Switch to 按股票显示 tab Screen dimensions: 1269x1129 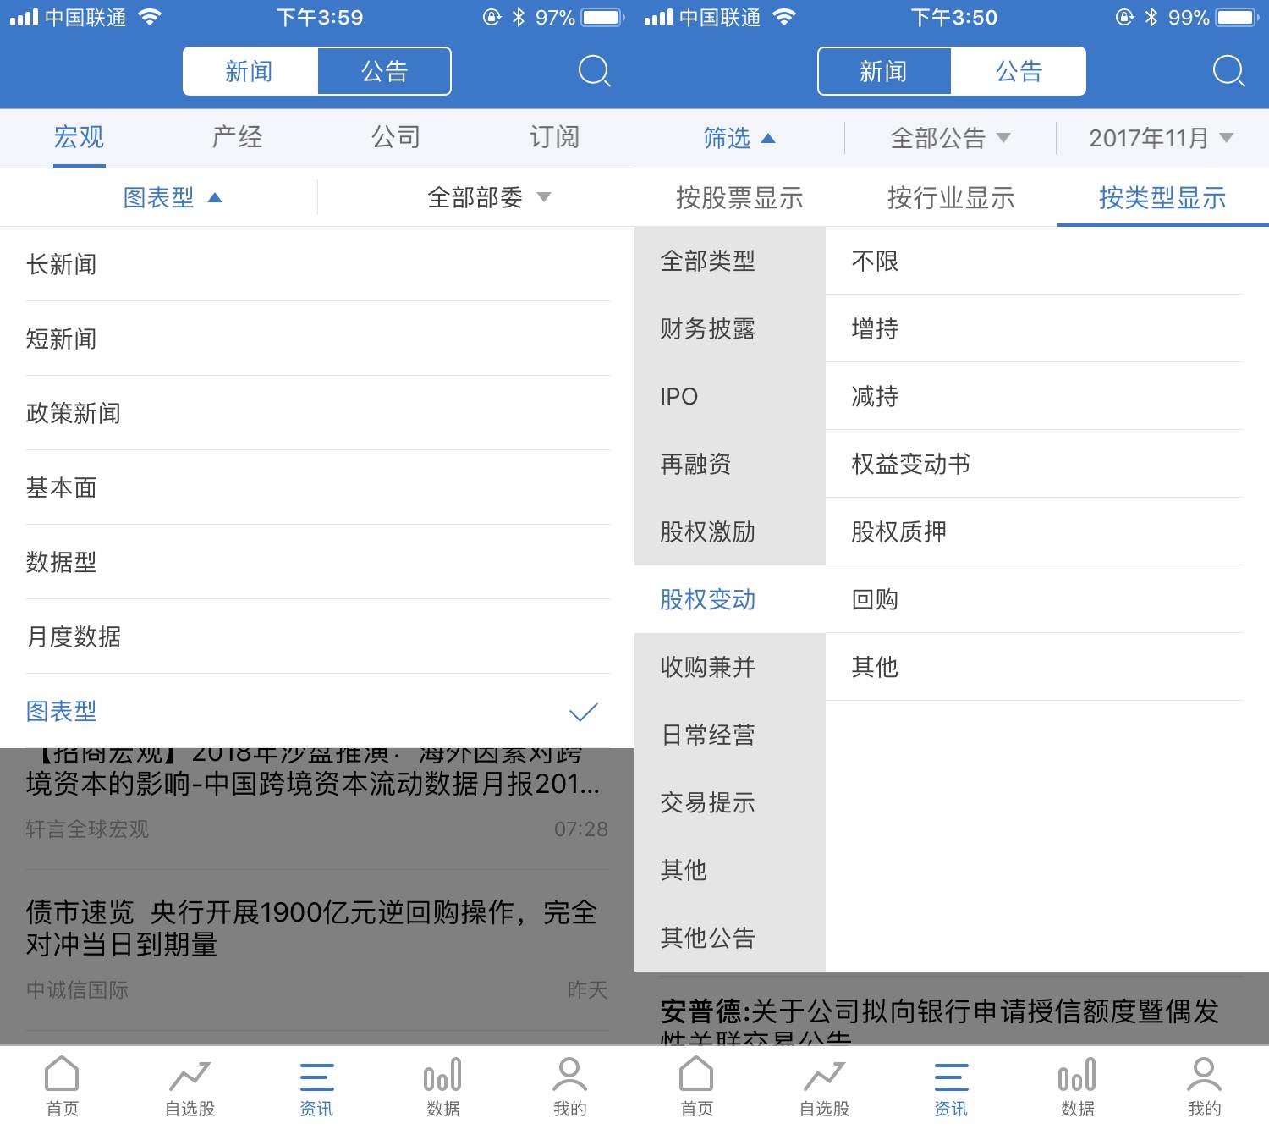[x=739, y=198]
